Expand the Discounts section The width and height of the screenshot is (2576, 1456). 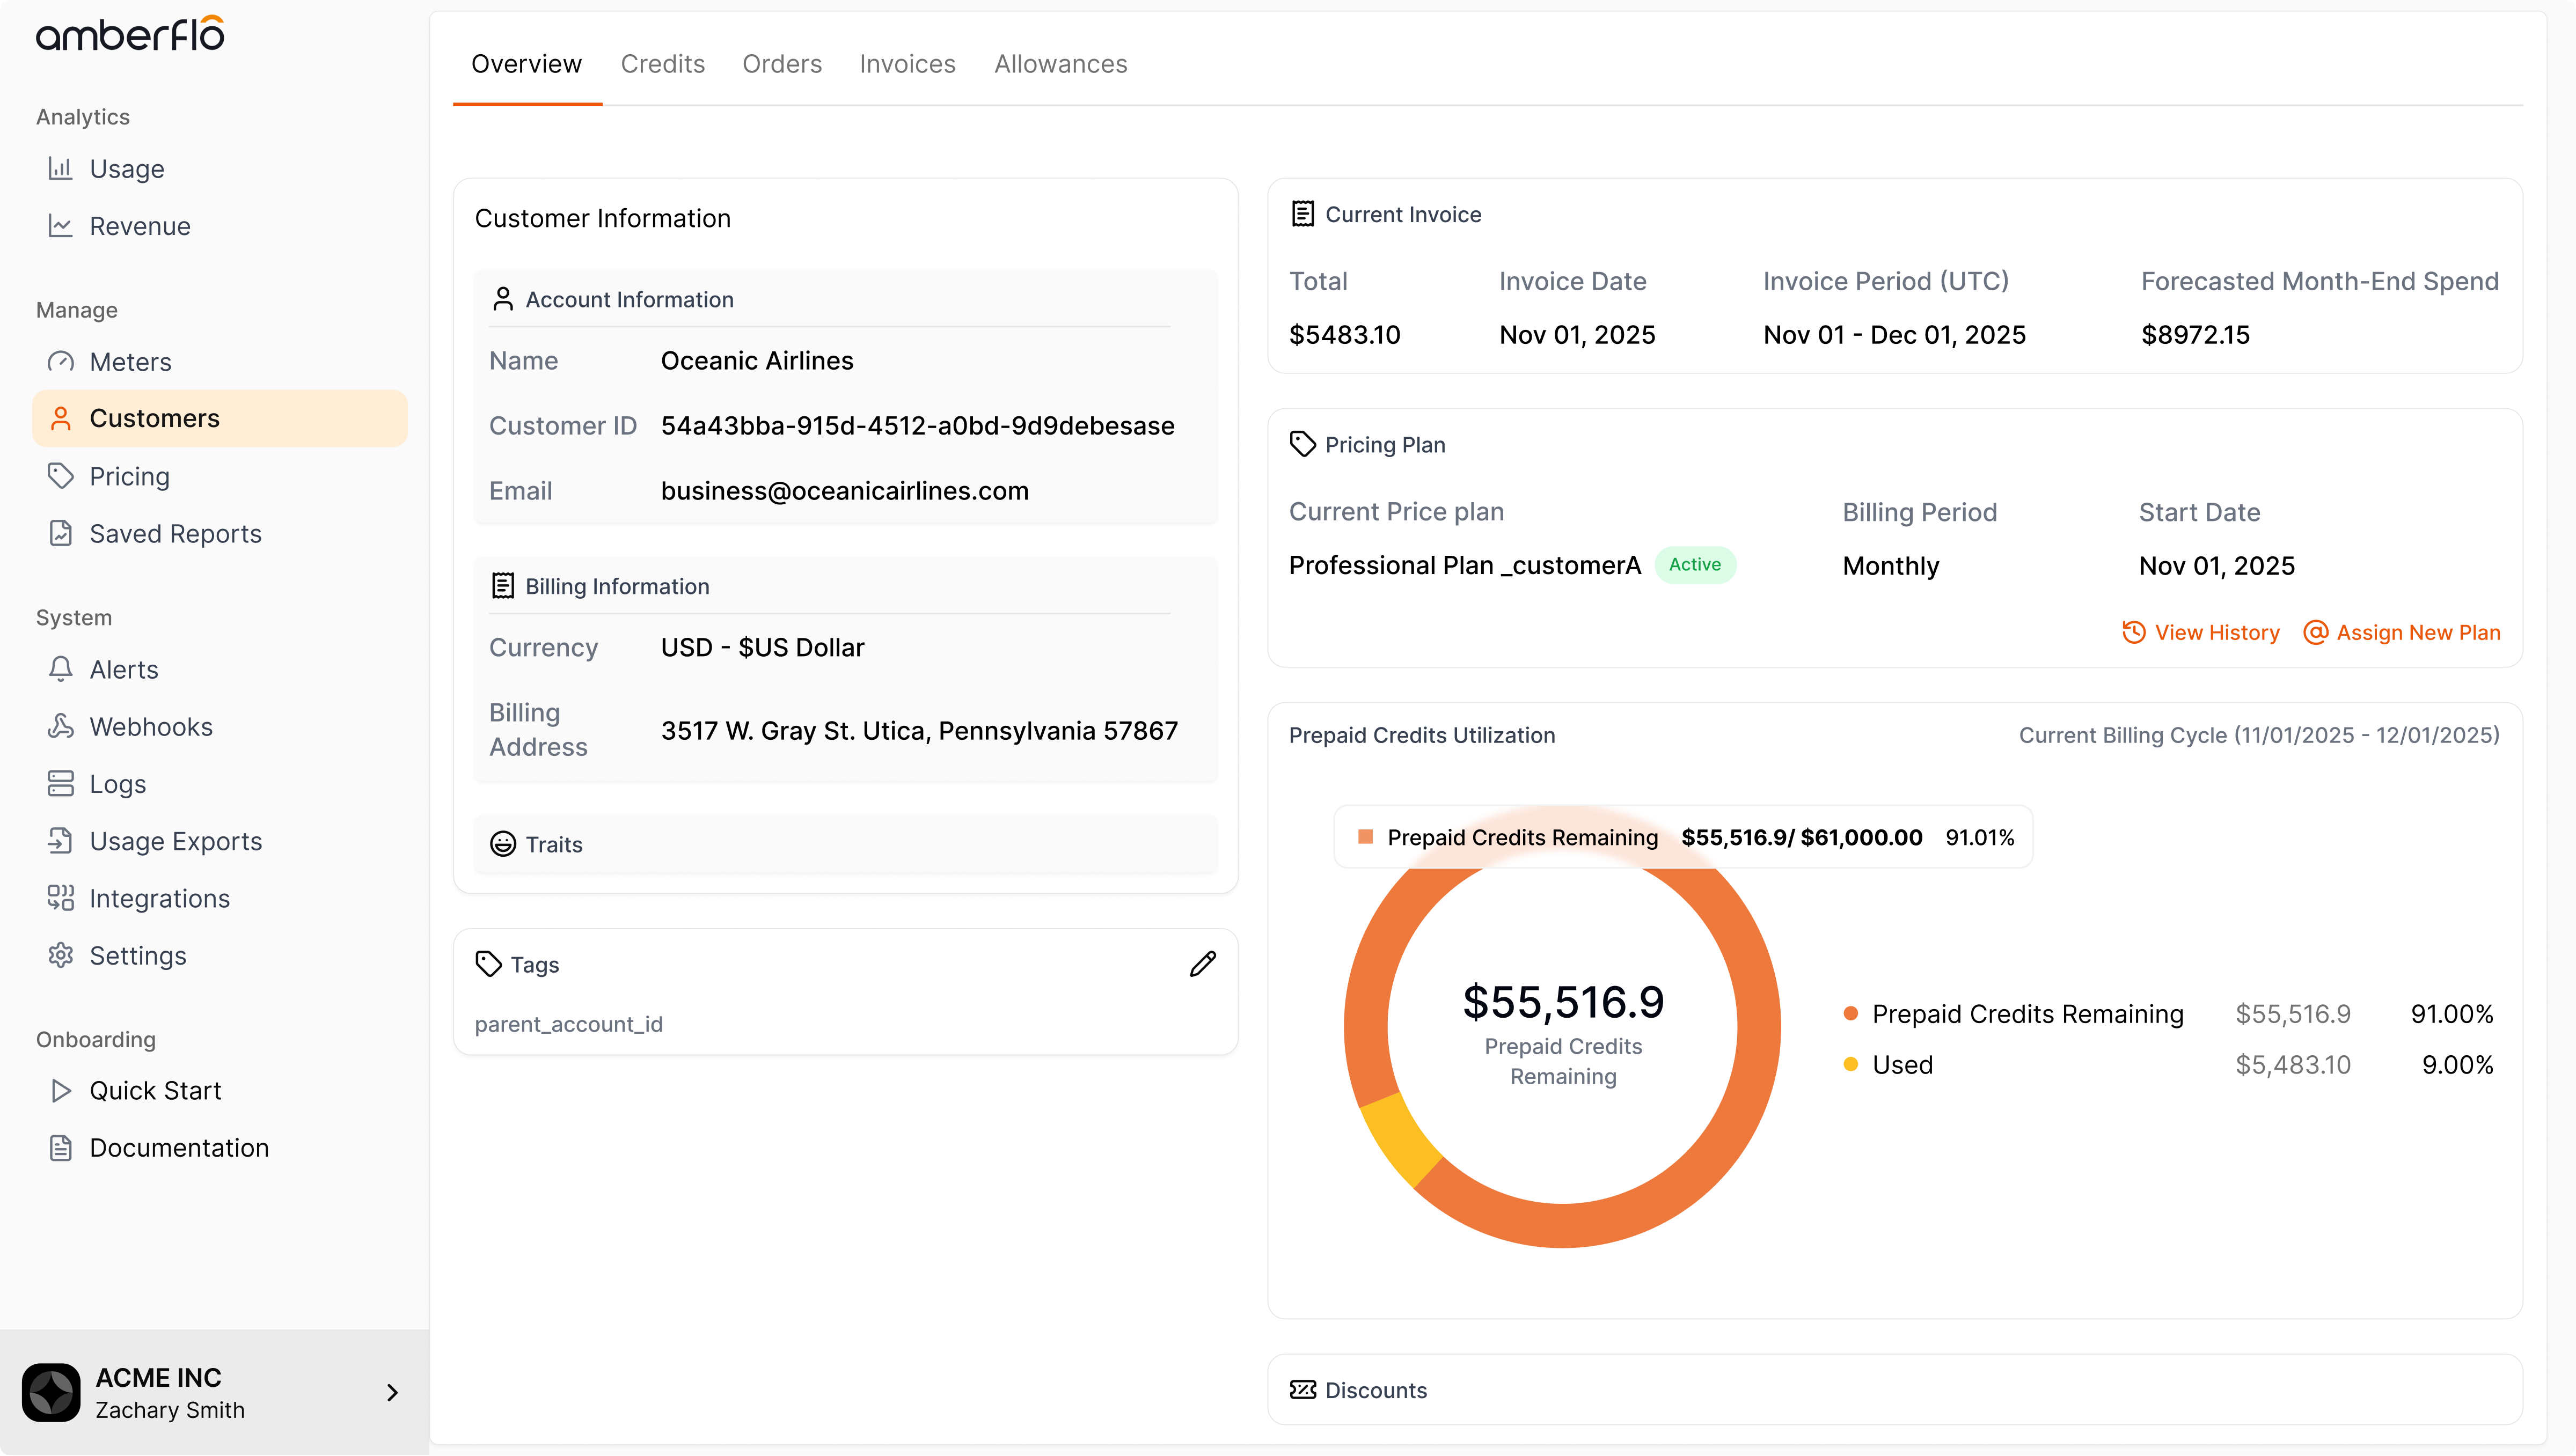pyautogui.click(x=1375, y=1390)
